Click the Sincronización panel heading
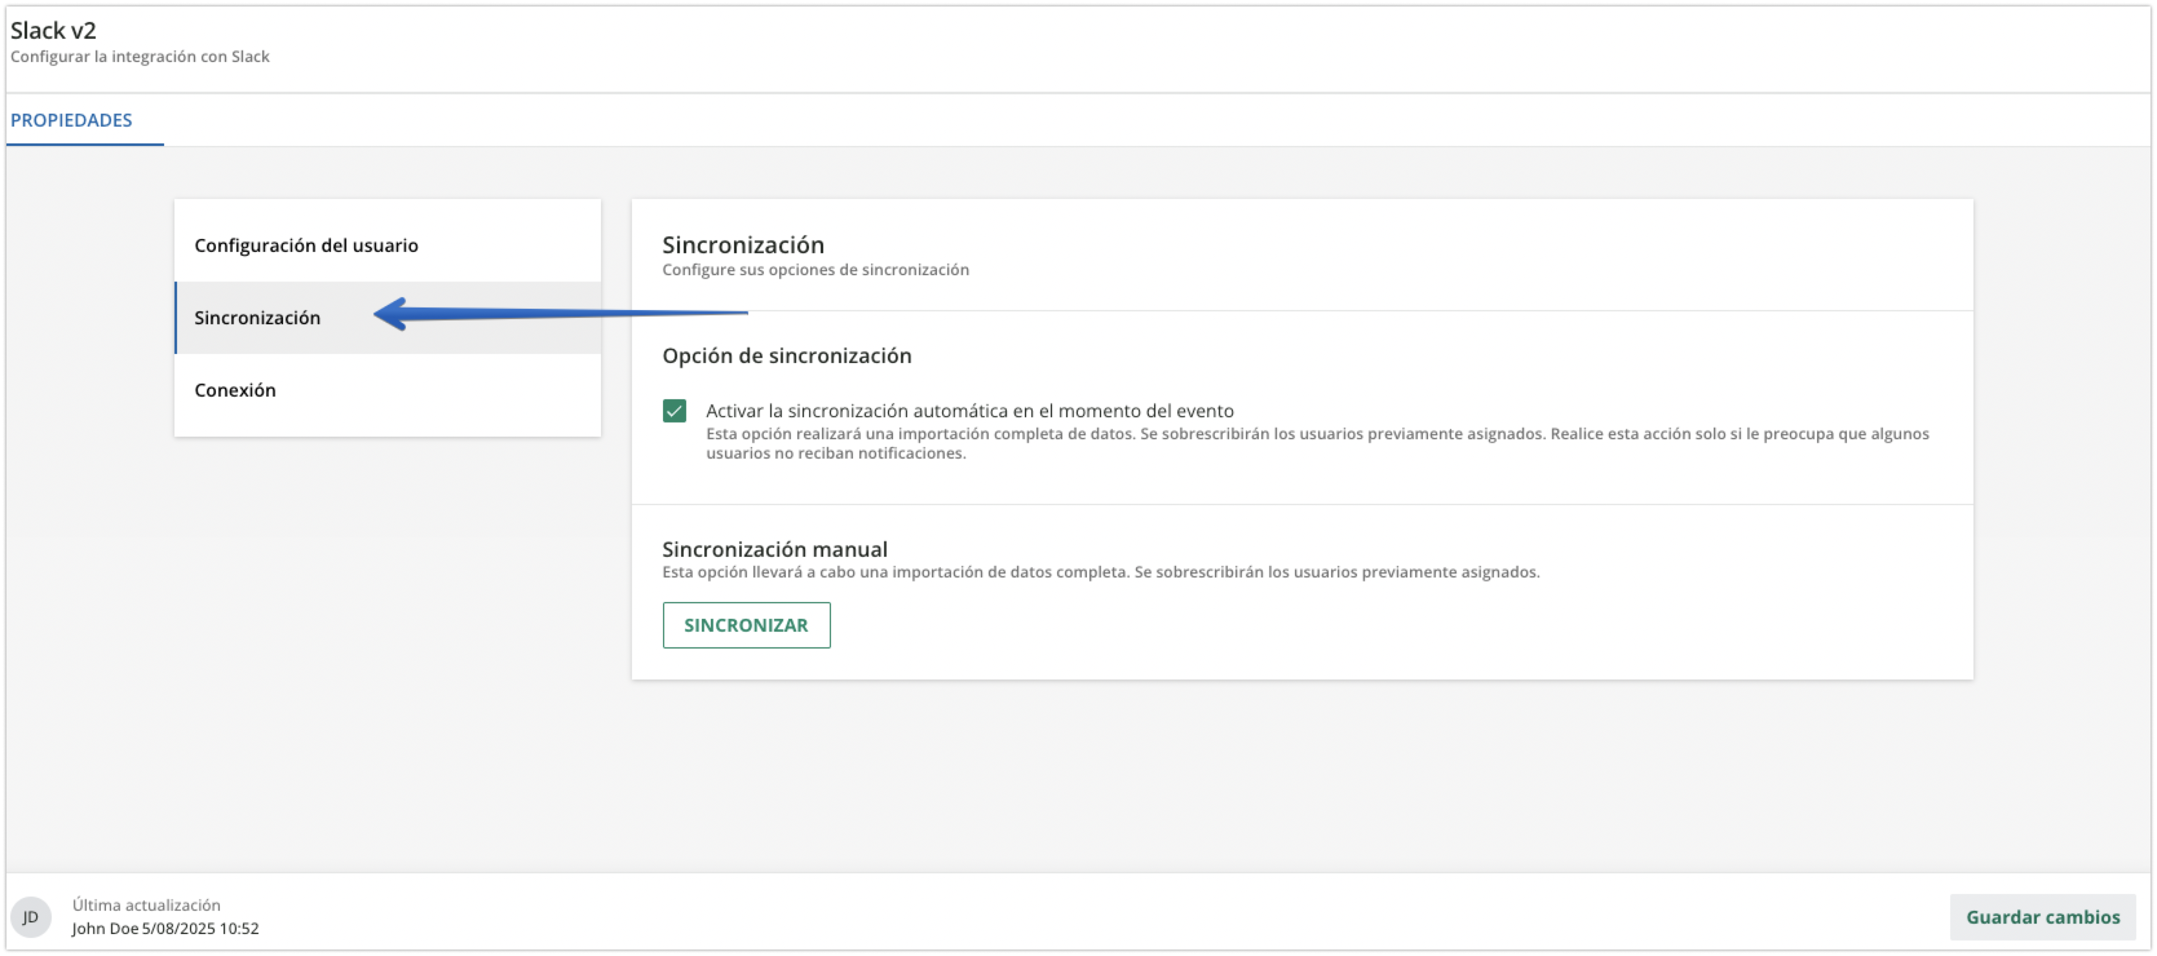 click(x=742, y=245)
